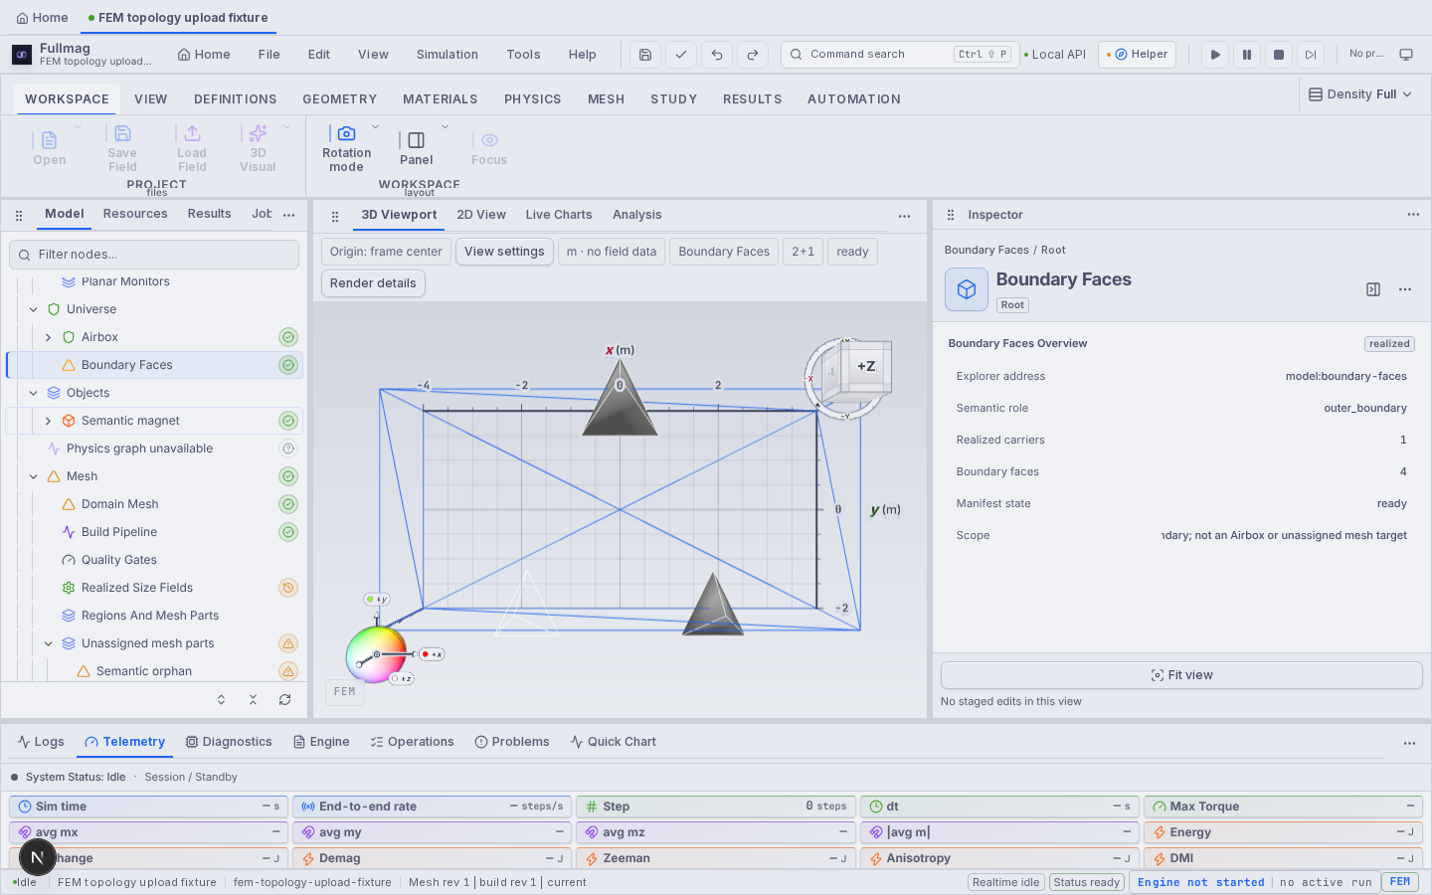Click the save icon in top toolbar
1432x895 pixels.
click(x=645, y=55)
